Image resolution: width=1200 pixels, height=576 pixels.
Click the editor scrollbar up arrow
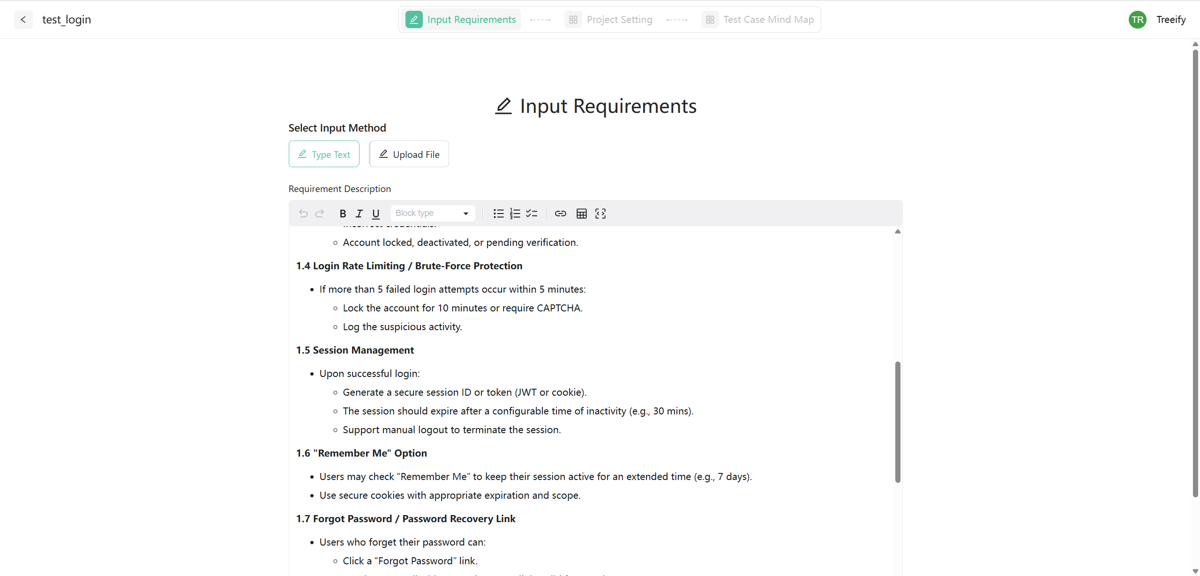pyautogui.click(x=898, y=231)
